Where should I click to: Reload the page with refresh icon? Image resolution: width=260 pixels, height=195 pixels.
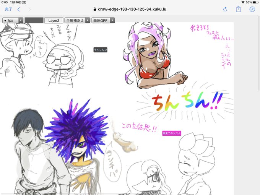[x=225, y=9]
